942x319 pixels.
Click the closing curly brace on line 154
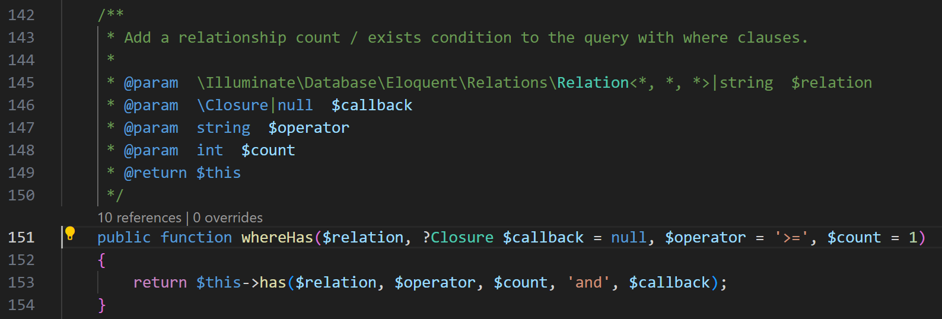101,305
